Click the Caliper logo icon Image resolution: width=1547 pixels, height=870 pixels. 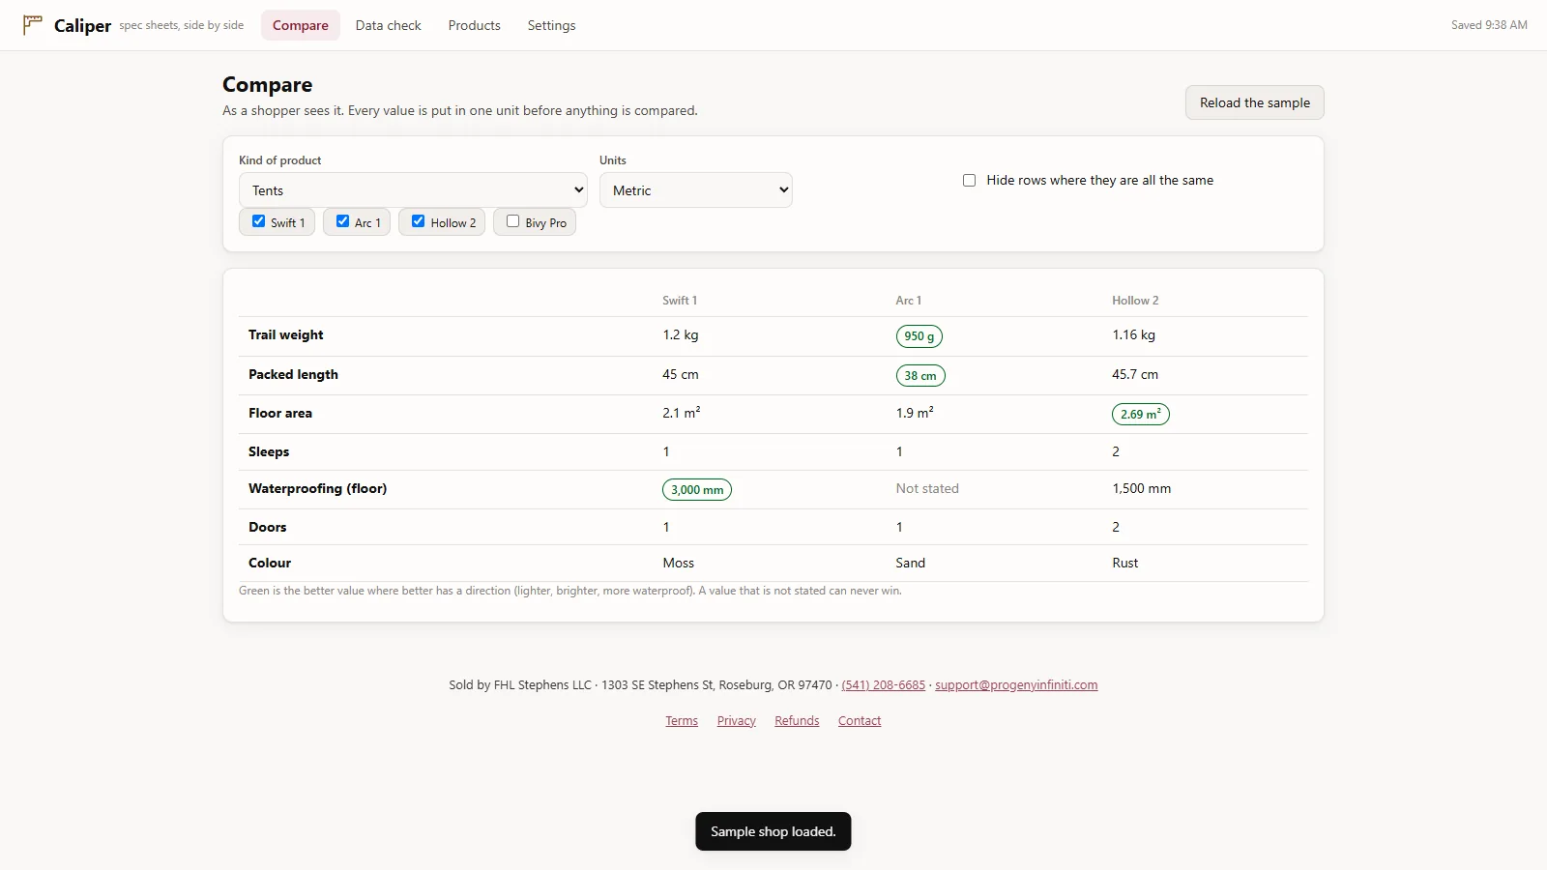[33, 24]
